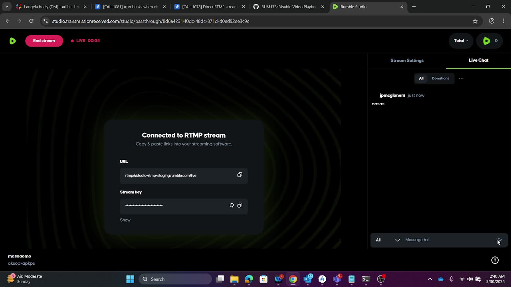The width and height of the screenshot is (511, 287).
Task: Bookmark this page with star icon
Action: 475,21
